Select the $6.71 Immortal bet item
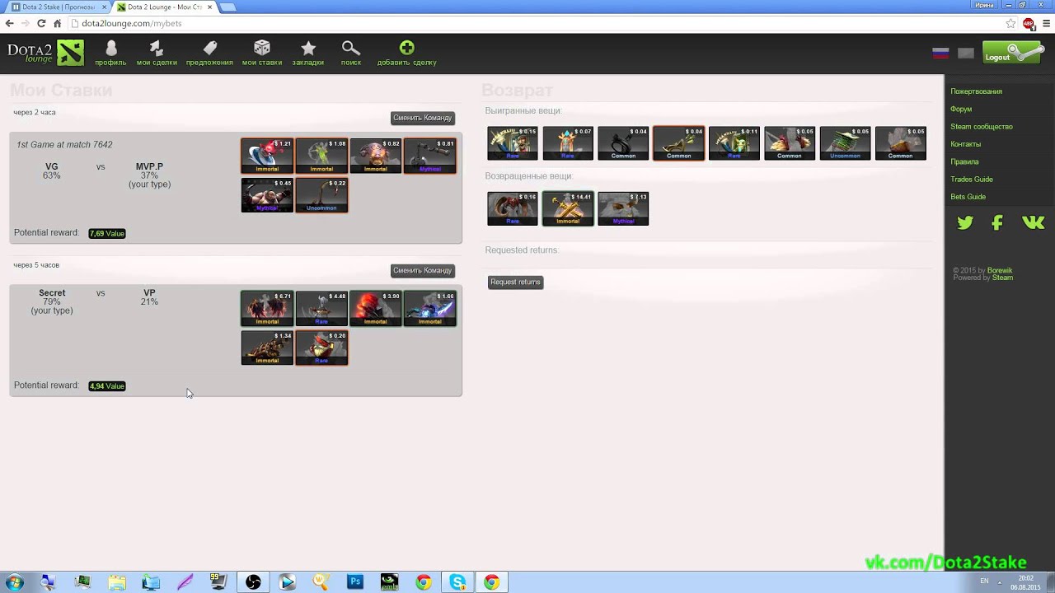 click(x=267, y=309)
